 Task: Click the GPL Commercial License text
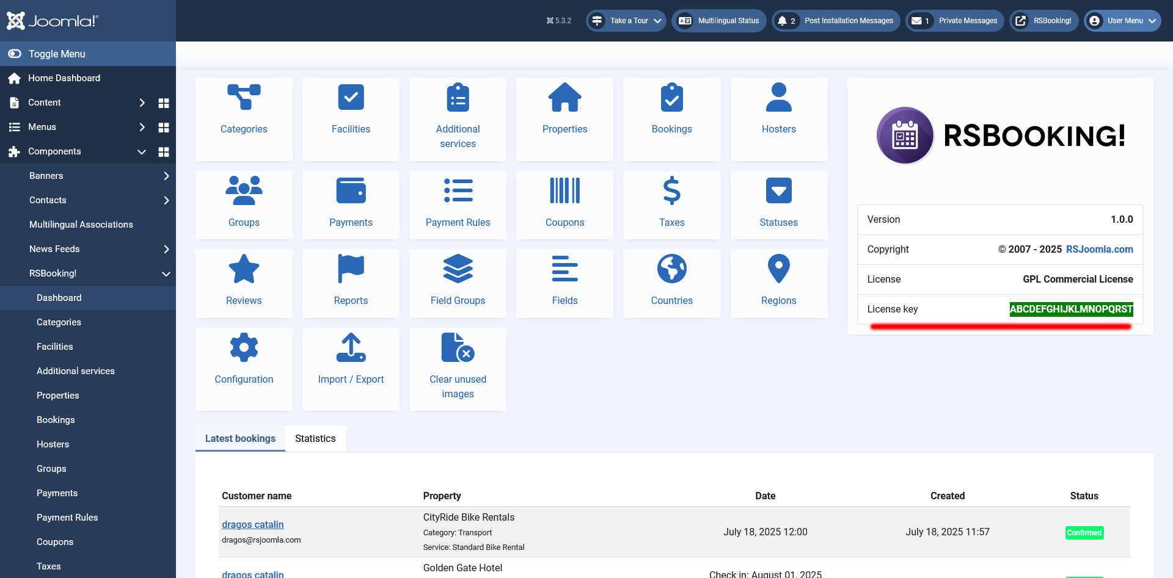coord(1078,279)
